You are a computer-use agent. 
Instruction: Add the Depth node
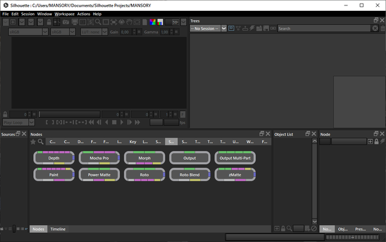tap(54, 158)
